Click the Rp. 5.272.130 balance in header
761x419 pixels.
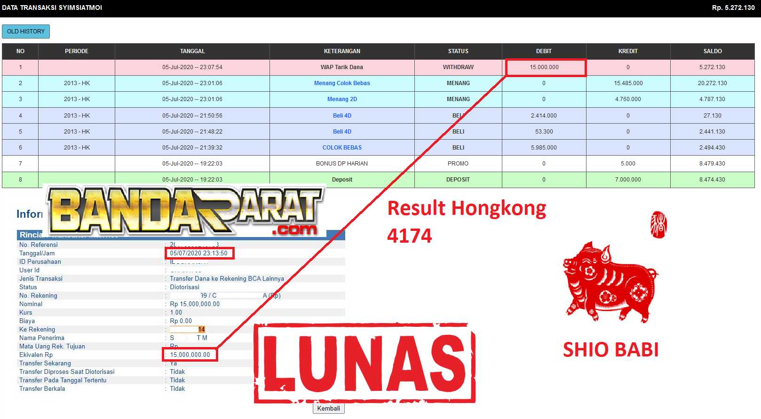733,8
